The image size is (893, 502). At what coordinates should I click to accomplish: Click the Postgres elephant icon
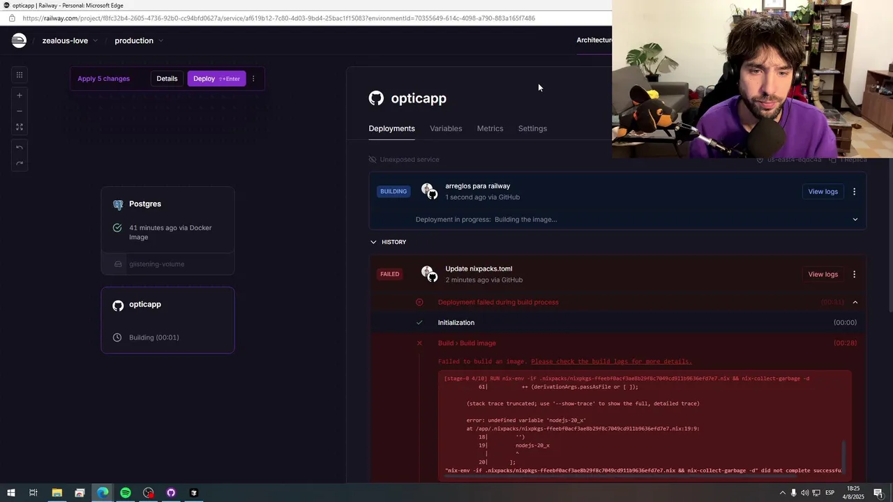click(118, 204)
